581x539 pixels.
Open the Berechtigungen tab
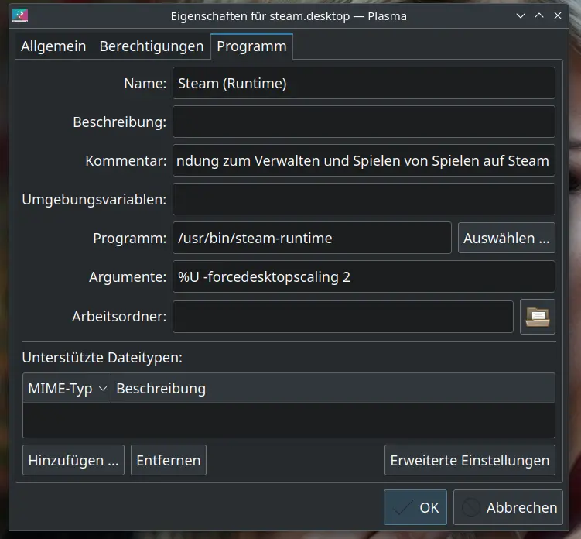point(151,46)
